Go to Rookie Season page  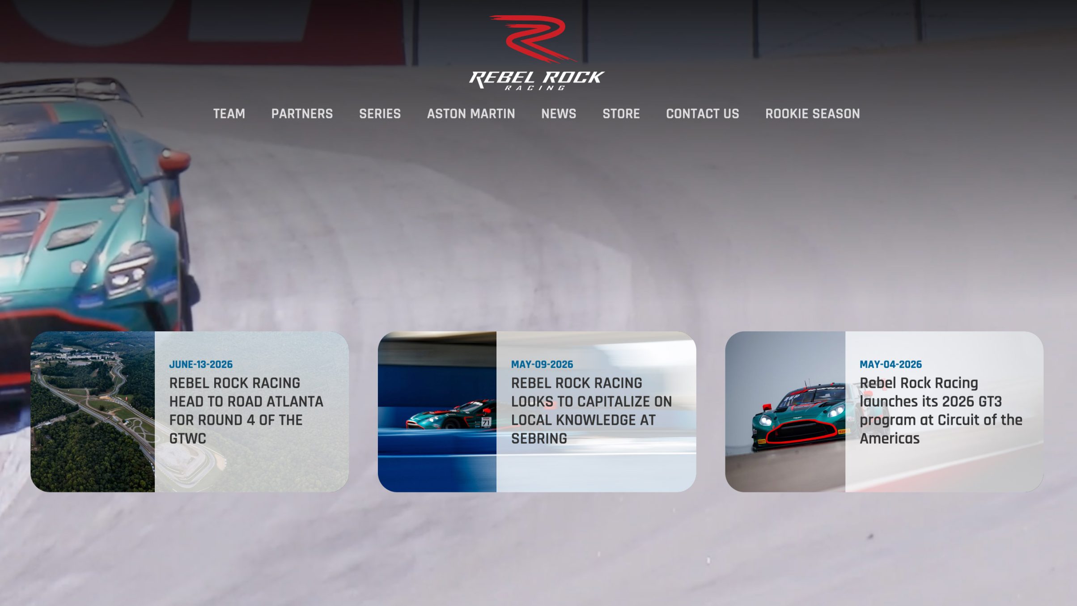(x=812, y=114)
